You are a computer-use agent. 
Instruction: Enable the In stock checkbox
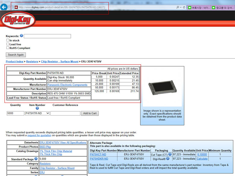pyautogui.click(x=8, y=40)
